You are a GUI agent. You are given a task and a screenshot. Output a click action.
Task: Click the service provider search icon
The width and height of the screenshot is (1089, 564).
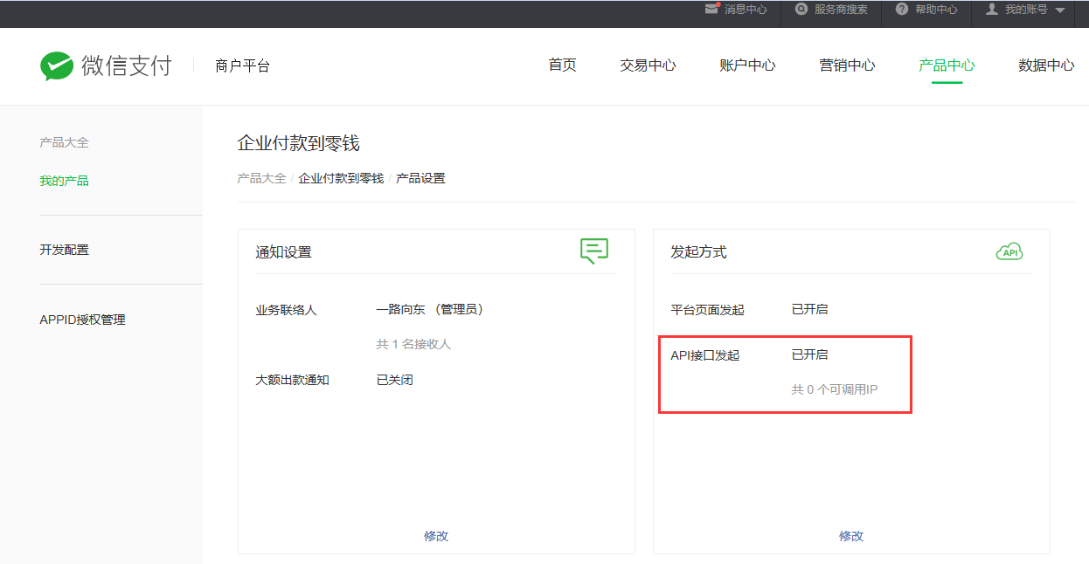click(801, 9)
